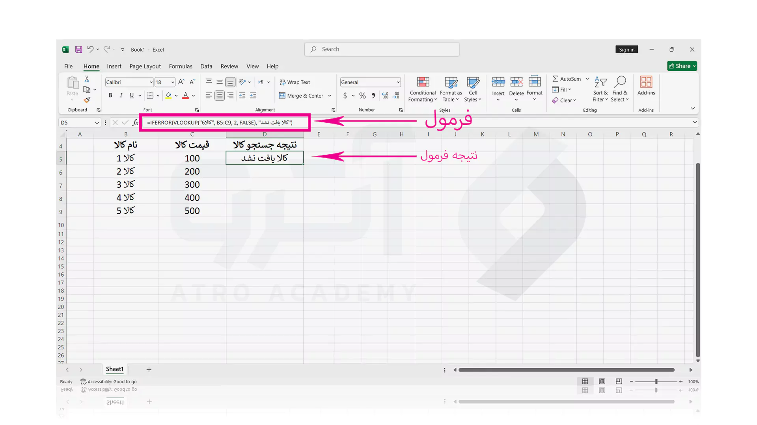The image size is (757, 425).
Task: Click Increase Decimal icon
Action: (385, 96)
